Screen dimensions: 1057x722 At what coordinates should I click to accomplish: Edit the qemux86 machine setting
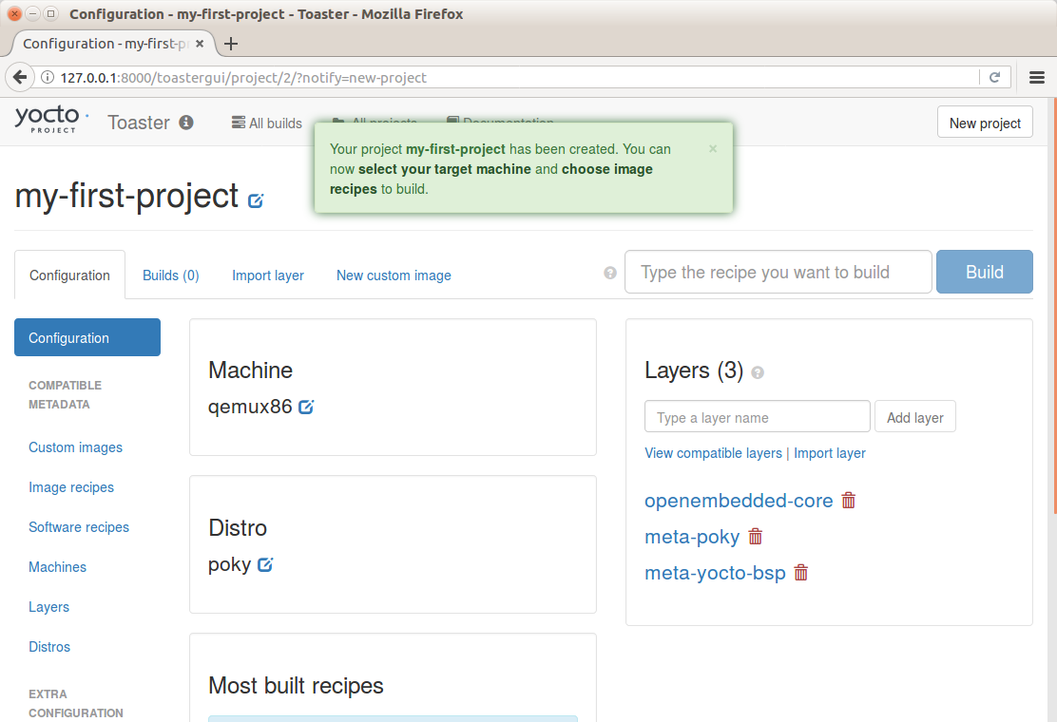(x=306, y=407)
